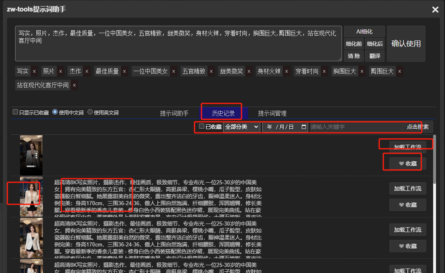This screenshot has width=445, height=273.
Task: Remove the 写实 tag
Action: click(34, 71)
